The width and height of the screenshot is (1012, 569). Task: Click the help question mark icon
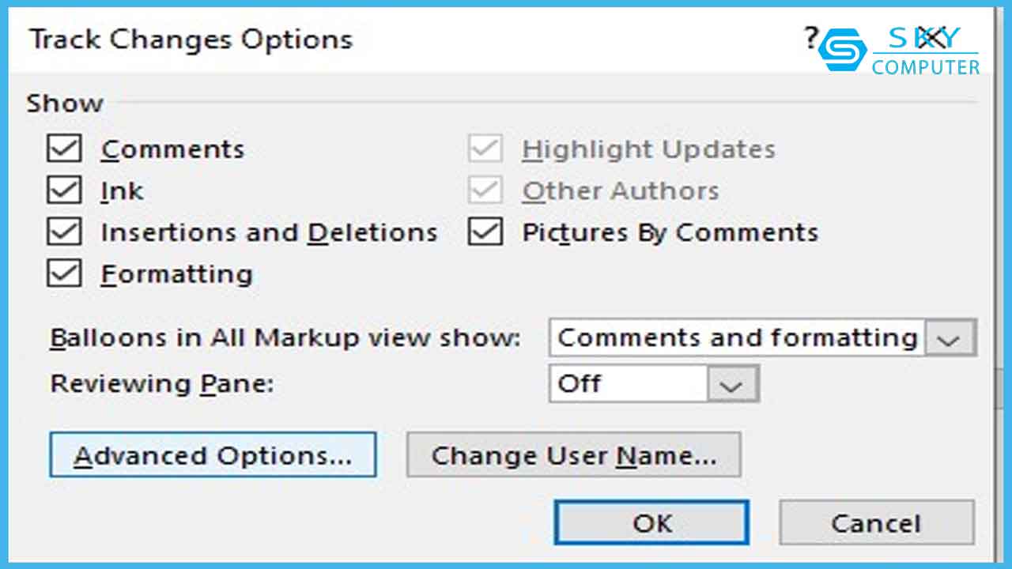click(x=810, y=38)
